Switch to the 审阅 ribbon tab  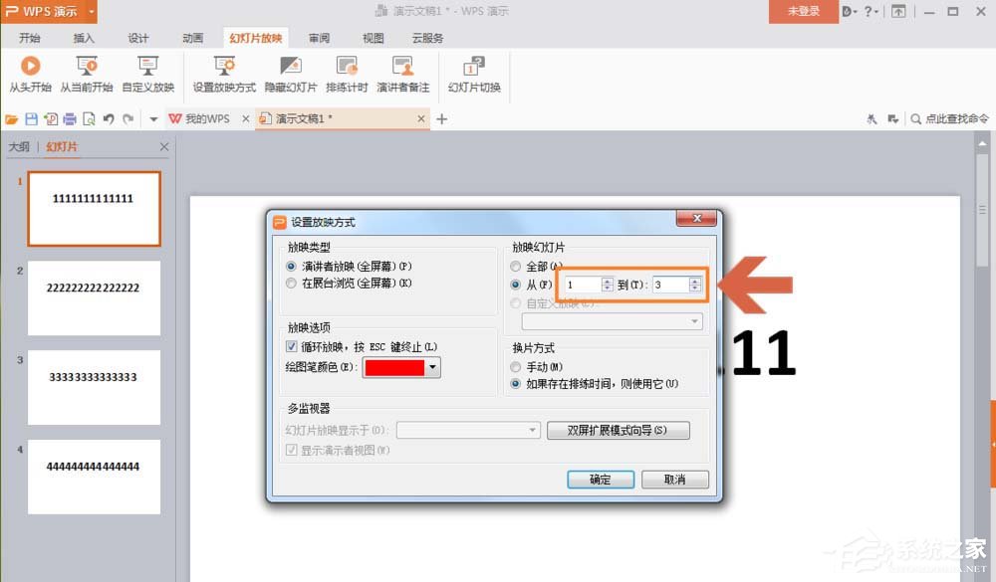pyautogui.click(x=317, y=38)
